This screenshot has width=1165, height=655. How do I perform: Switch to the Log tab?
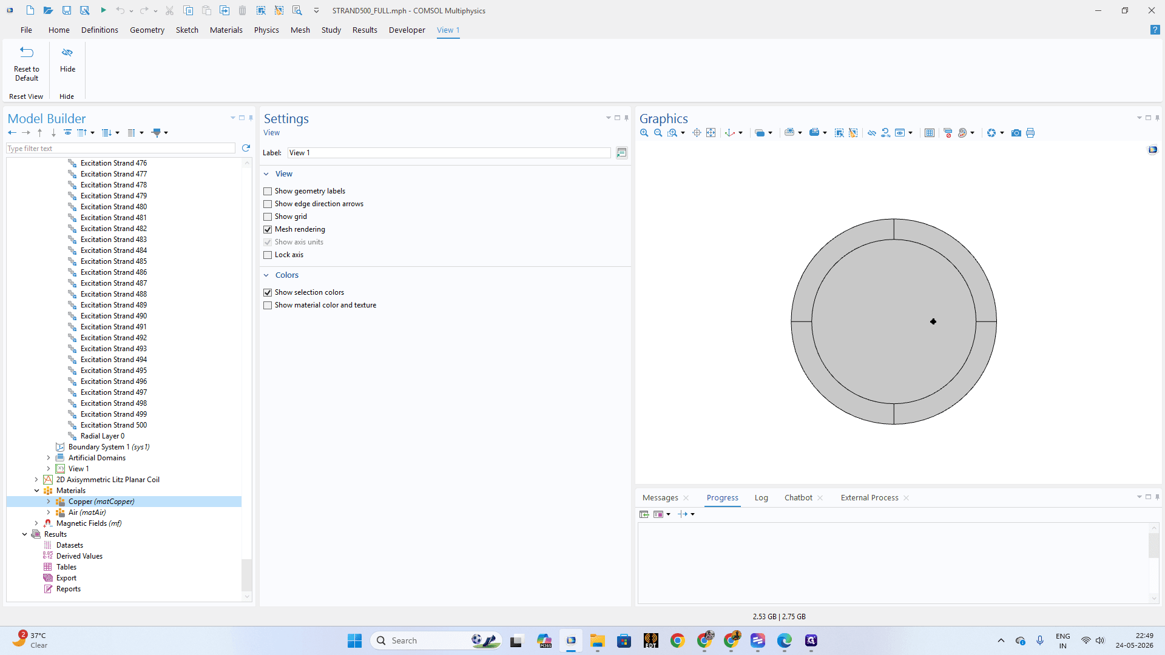coord(761,497)
